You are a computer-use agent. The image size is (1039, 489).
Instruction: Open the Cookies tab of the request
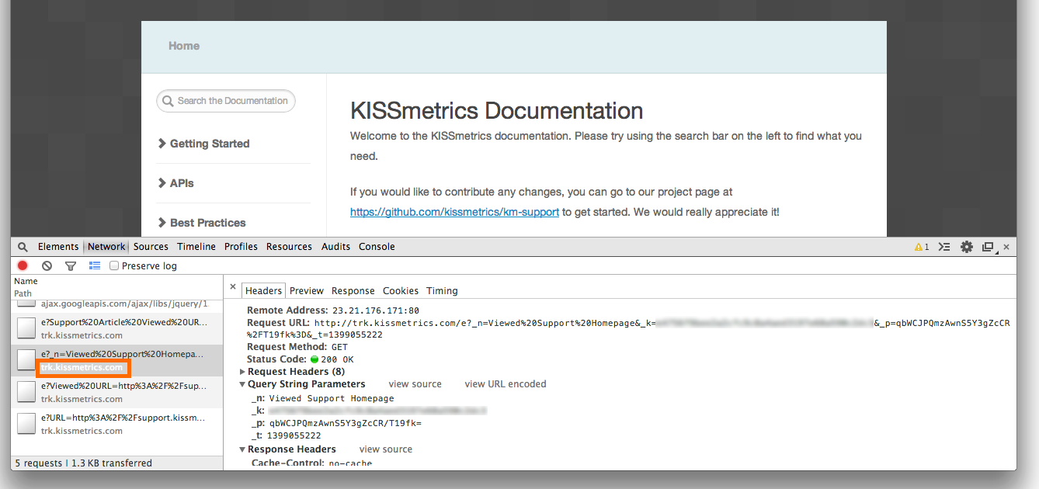[401, 290]
